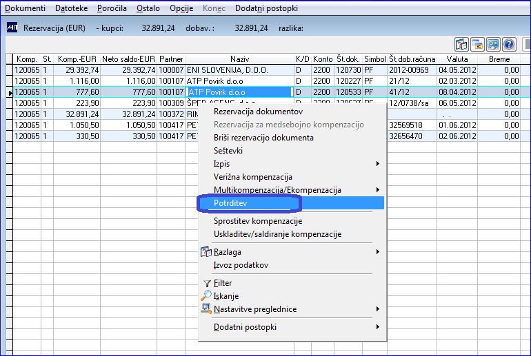This screenshot has height=356, width=531.
Task: Expand the Izpis submenu arrow
Action: (x=378, y=164)
